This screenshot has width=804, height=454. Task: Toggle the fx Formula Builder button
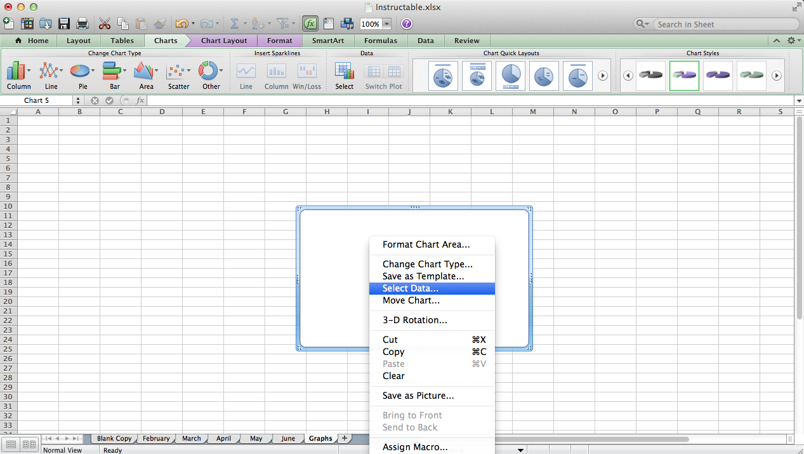[x=310, y=23]
